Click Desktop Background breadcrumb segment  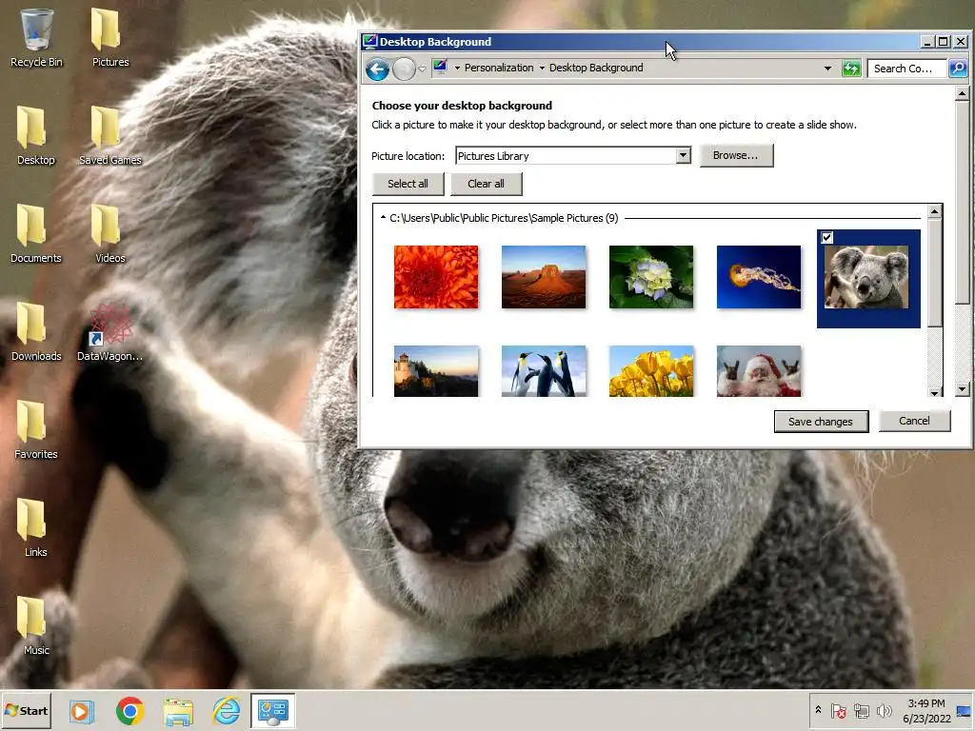point(596,68)
